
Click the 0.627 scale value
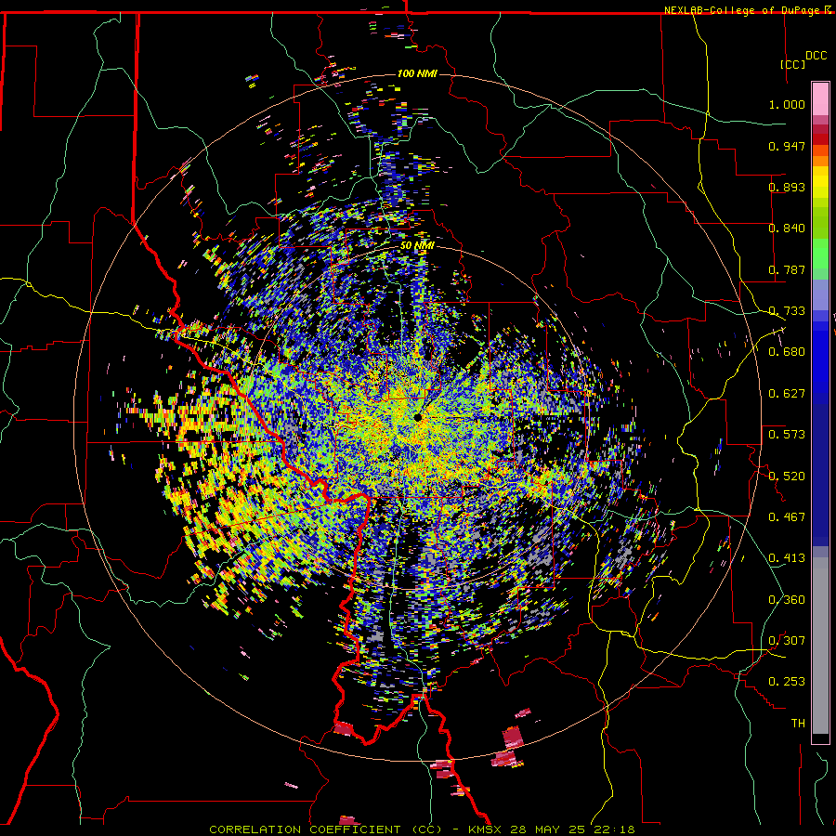(787, 393)
